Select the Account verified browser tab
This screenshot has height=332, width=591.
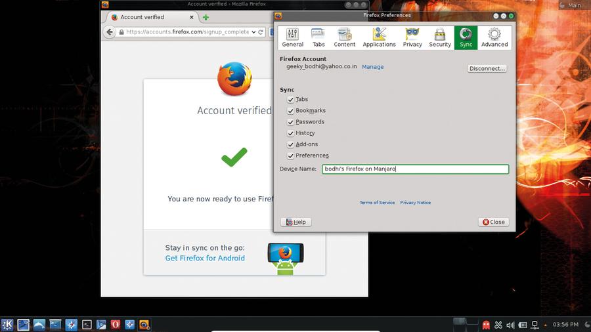[x=151, y=17]
